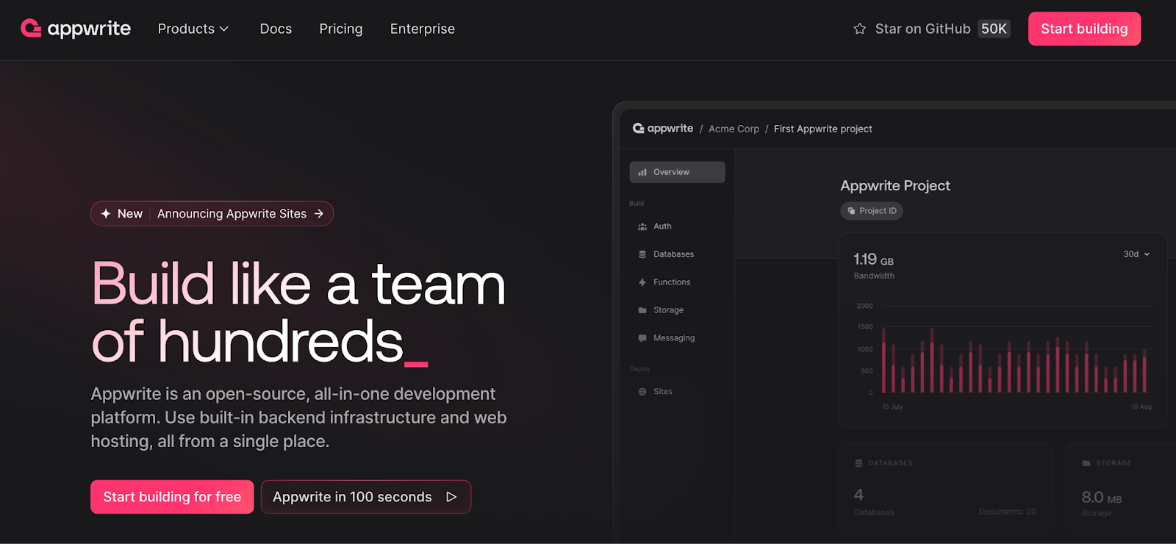The image size is (1176, 544).
Task: Click the Functions lightning bolt icon
Action: point(642,282)
